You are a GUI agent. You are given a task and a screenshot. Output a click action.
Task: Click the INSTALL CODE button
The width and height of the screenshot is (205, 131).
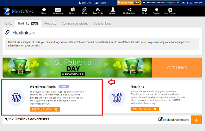(x=145, y=109)
